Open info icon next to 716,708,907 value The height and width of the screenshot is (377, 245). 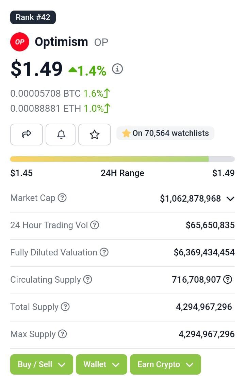click(x=227, y=279)
